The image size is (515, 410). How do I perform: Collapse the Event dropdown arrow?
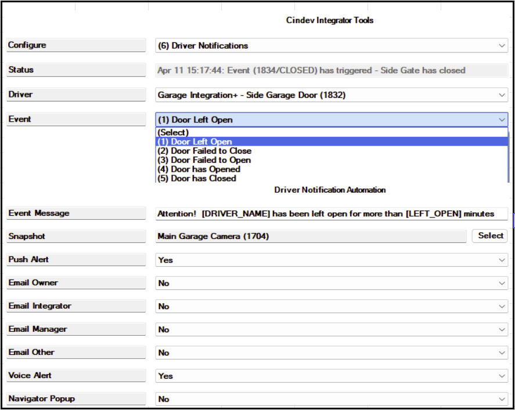(502, 119)
